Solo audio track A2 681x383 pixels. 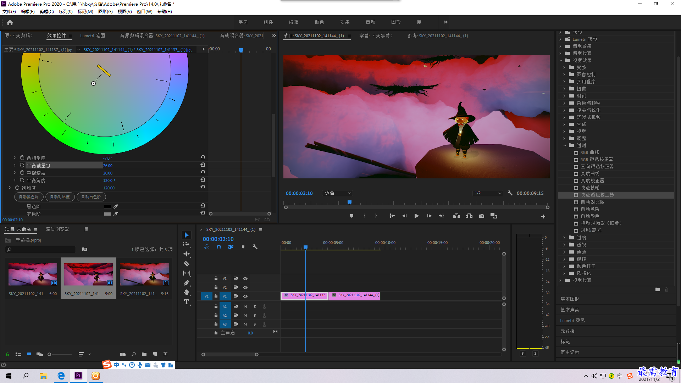255,315
